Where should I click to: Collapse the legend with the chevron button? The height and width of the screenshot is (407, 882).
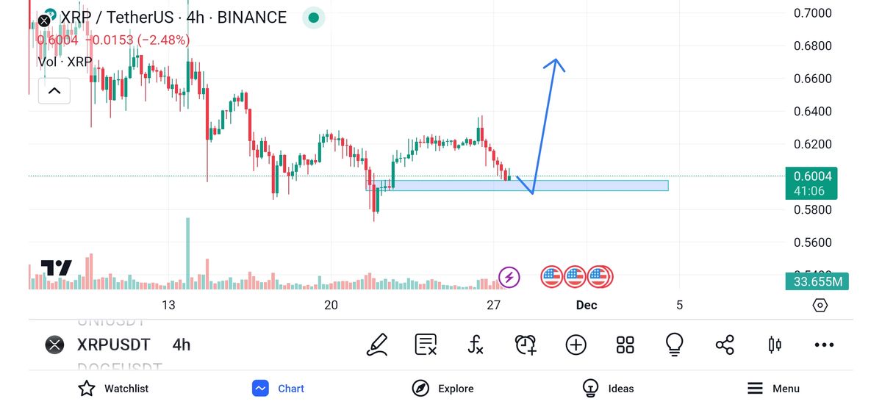[54, 92]
